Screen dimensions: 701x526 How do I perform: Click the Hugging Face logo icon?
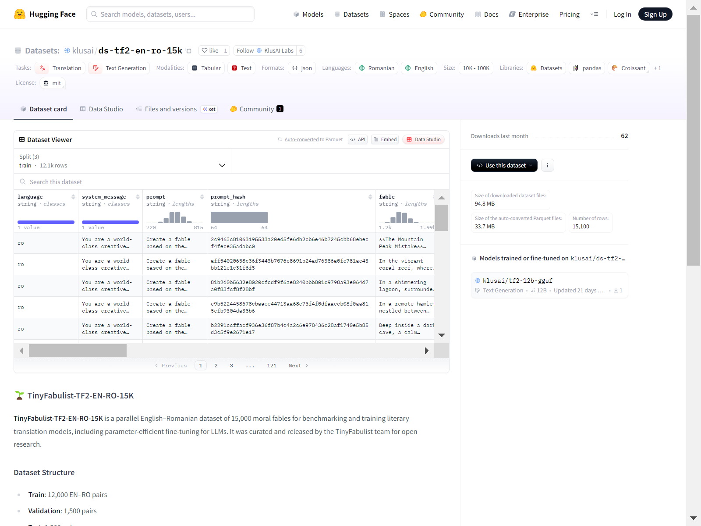pos(19,14)
